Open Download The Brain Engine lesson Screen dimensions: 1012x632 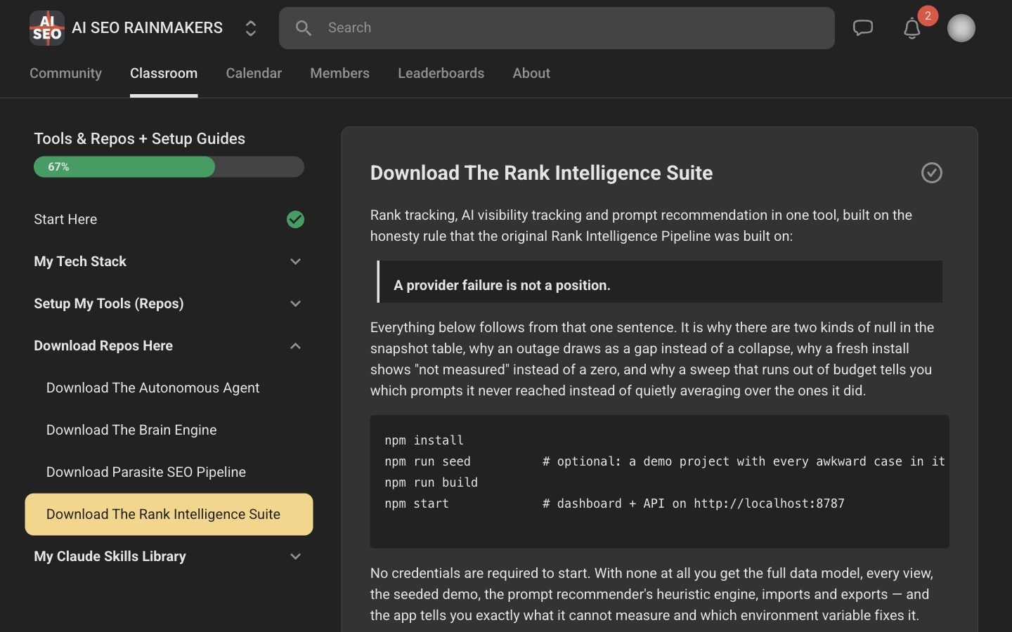(169, 430)
